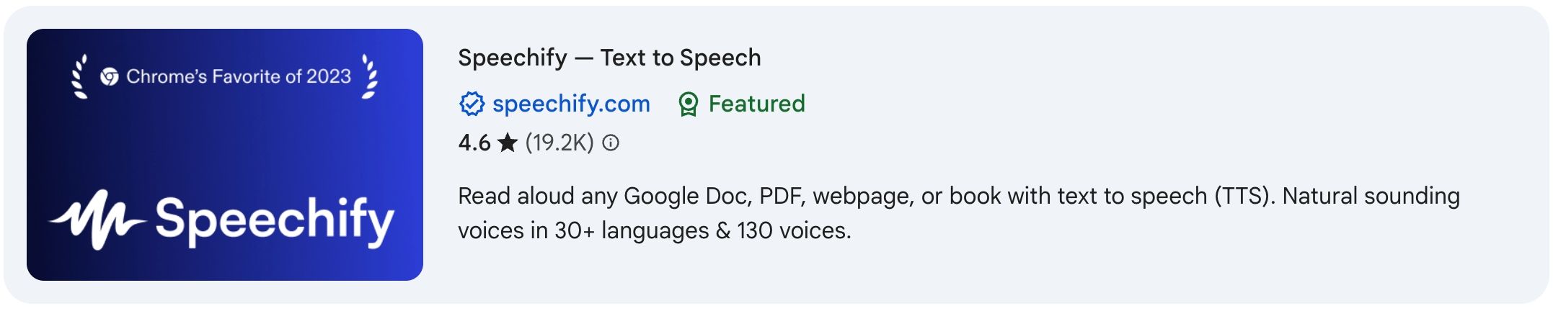
Task: Click the verified badge icon beside speechify.com
Action: click(x=472, y=104)
